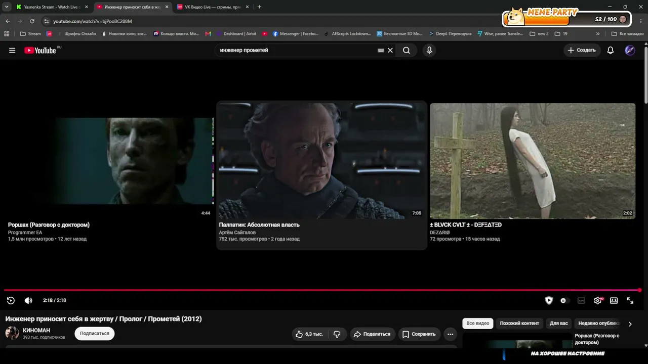Open Палпатин: Абсолютная власть title link
The width and height of the screenshot is (648, 364).
(x=259, y=225)
